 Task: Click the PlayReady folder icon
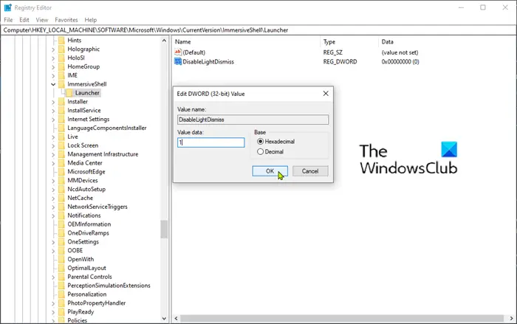[61, 311]
